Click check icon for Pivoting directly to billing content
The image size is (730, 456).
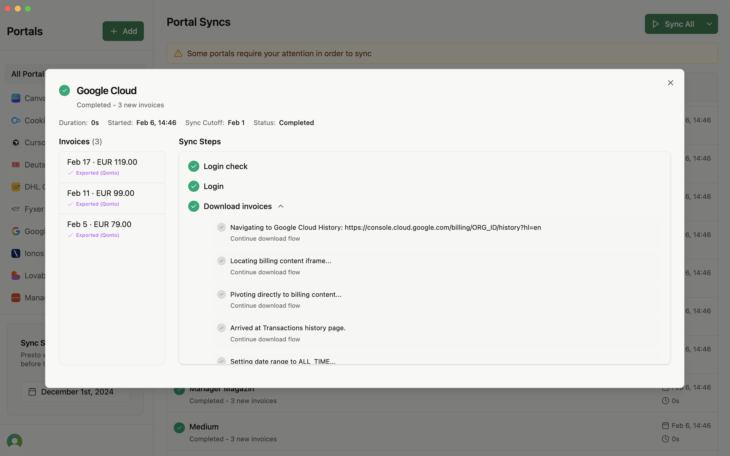pos(222,294)
